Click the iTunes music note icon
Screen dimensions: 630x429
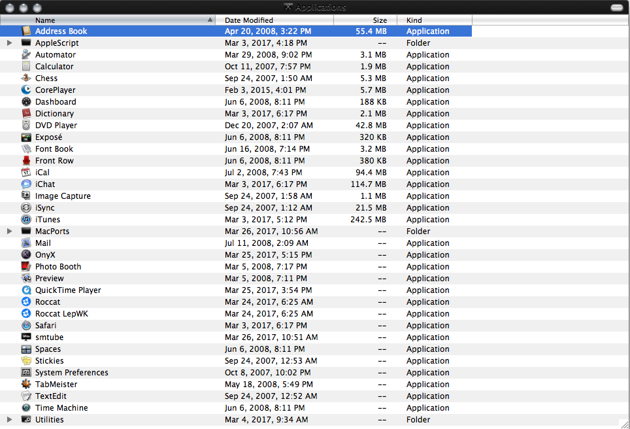[x=26, y=220]
